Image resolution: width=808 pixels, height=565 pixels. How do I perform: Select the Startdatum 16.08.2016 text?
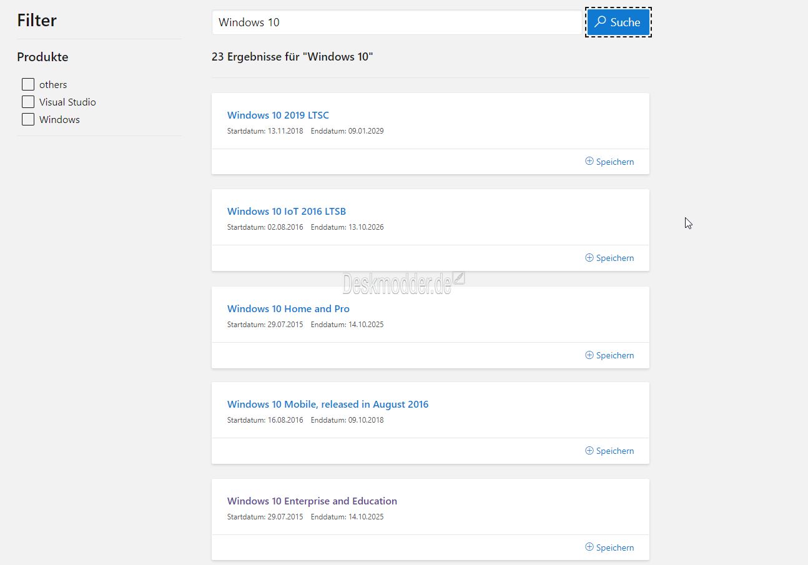[x=265, y=420]
